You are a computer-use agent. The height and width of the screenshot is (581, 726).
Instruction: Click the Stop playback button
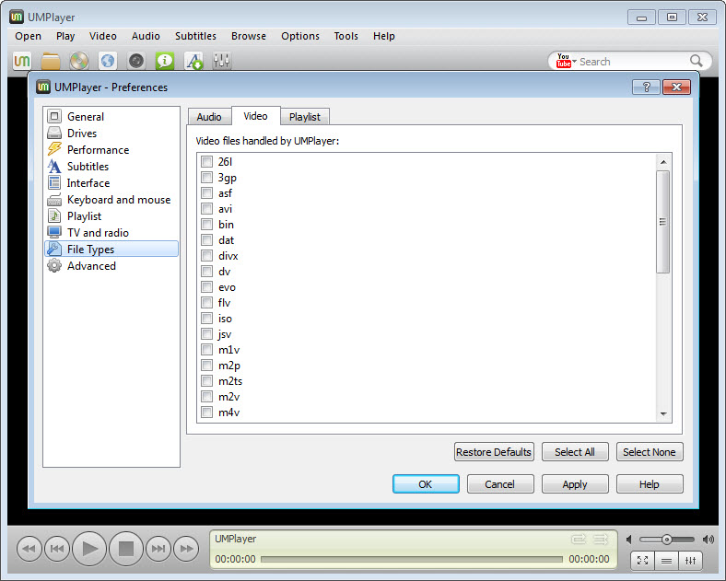(x=126, y=549)
